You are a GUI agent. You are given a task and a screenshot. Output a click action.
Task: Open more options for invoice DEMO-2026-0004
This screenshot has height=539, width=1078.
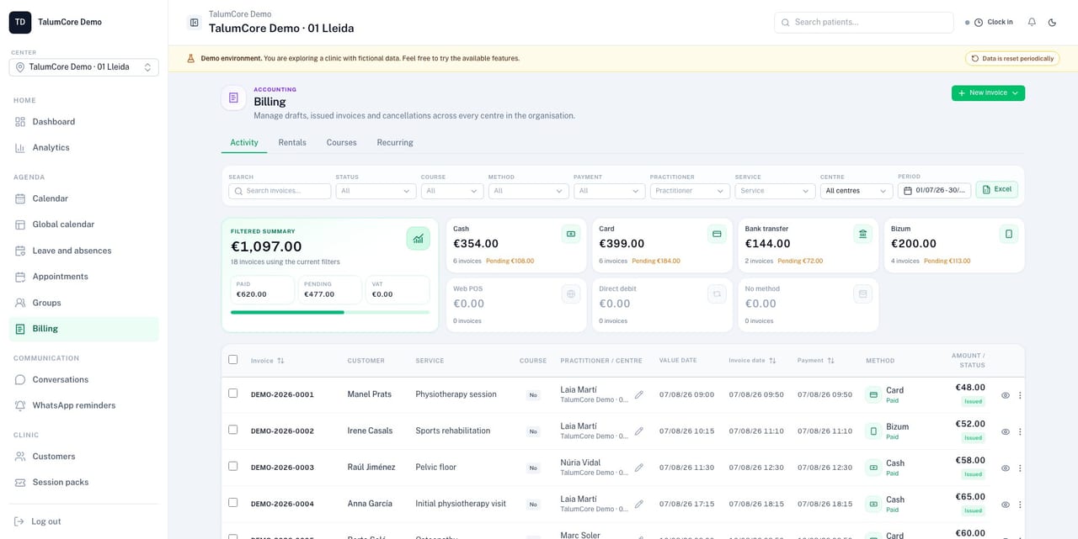(1020, 505)
